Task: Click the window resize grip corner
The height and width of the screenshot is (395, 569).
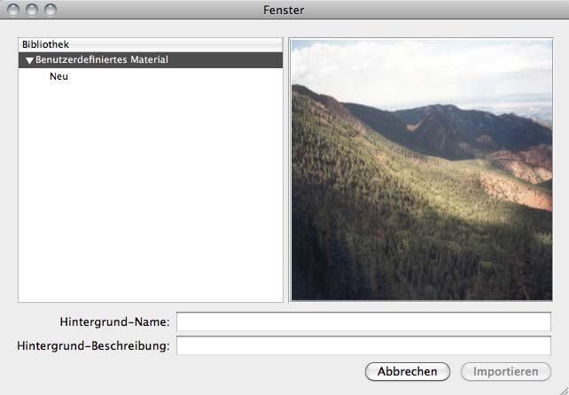Action: pyautogui.click(x=561, y=387)
